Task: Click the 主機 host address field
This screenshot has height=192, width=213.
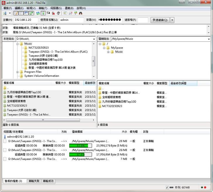Action: tap(26, 20)
